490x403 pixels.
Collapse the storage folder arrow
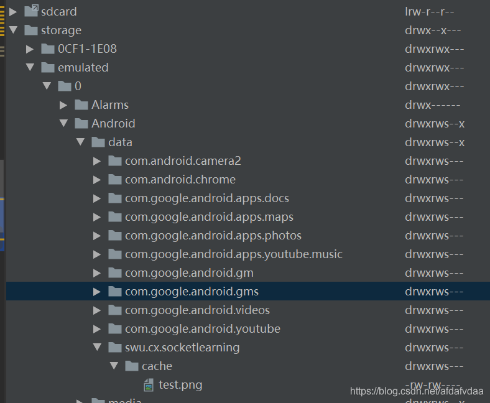[13, 30]
